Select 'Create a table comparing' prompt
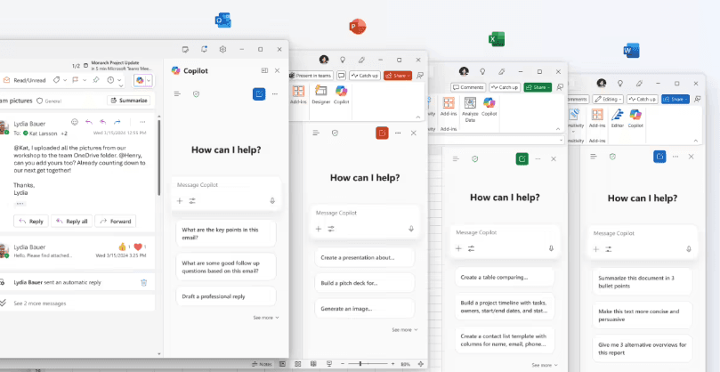The width and height of the screenshot is (720, 372). (x=505, y=278)
